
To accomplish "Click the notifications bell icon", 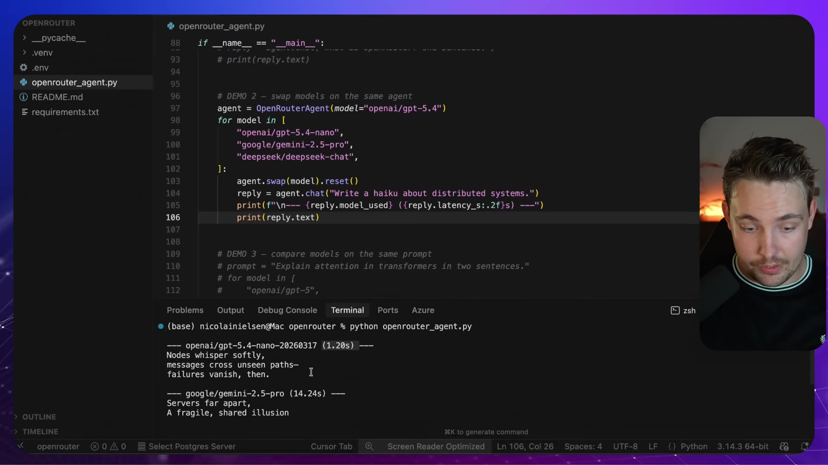I will click(804, 446).
